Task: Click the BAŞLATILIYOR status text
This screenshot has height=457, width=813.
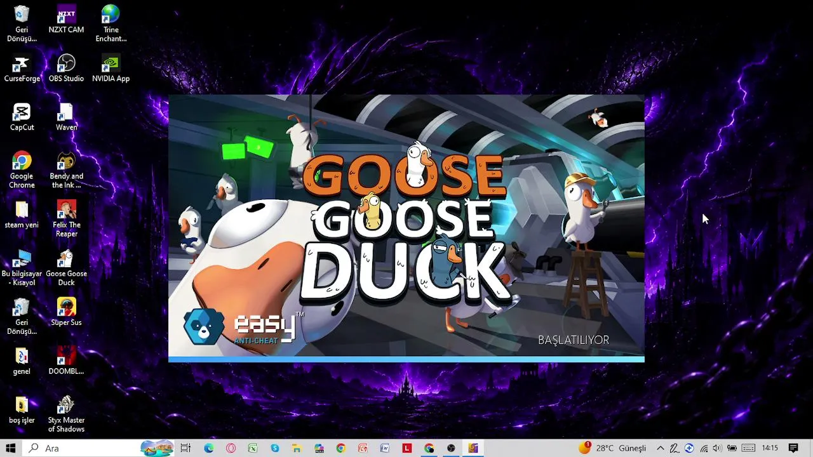Action: pos(574,340)
